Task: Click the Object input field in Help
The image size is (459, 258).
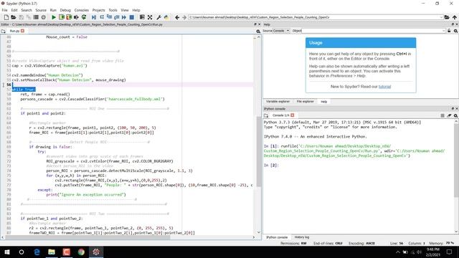Action: coord(372,31)
